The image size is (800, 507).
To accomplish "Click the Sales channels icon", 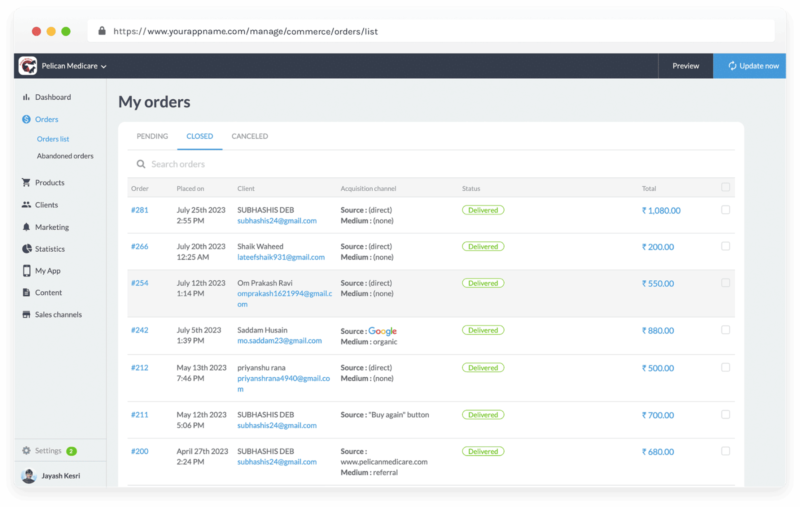I will click(26, 314).
